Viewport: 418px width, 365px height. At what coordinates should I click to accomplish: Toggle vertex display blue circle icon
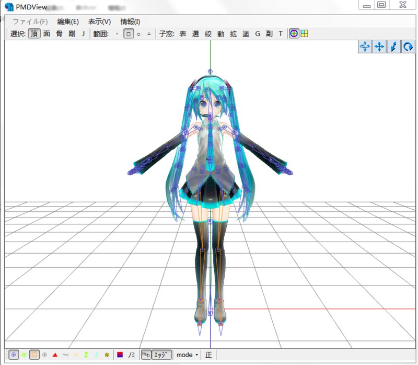(14, 355)
